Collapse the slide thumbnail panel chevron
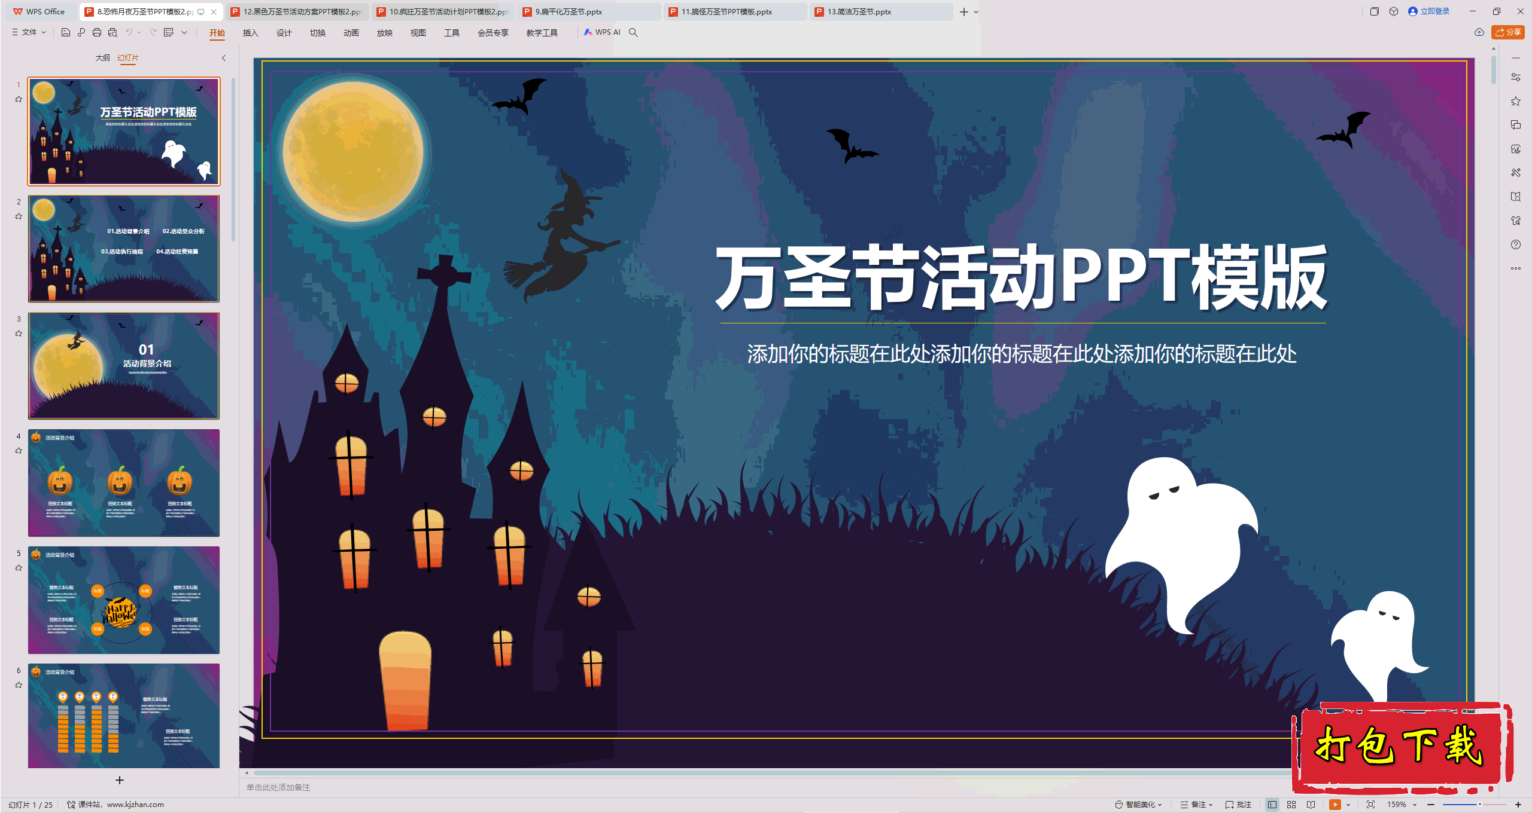 pyautogui.click(x=224, y=58)
